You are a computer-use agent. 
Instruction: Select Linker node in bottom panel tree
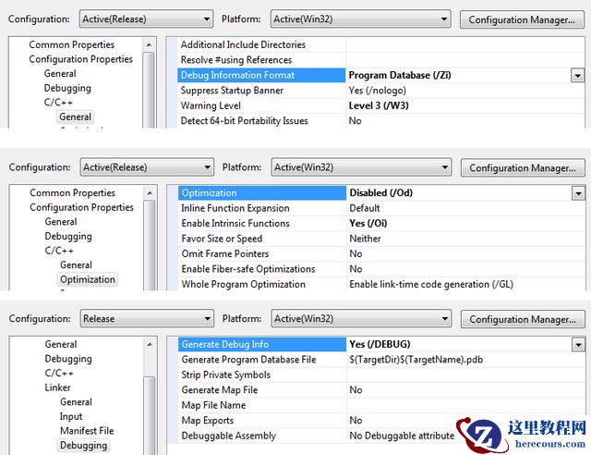coord(57,387)
